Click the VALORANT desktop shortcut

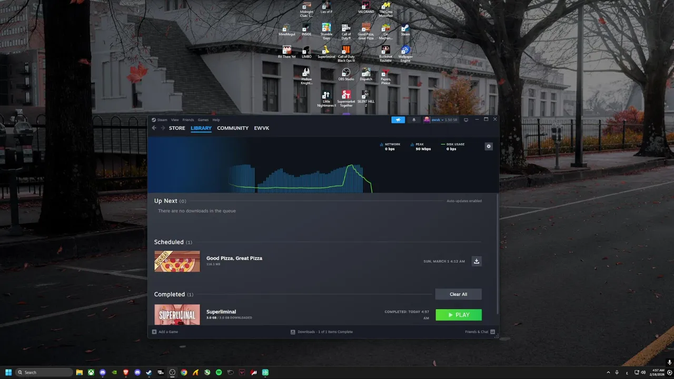tap(366, 7)
